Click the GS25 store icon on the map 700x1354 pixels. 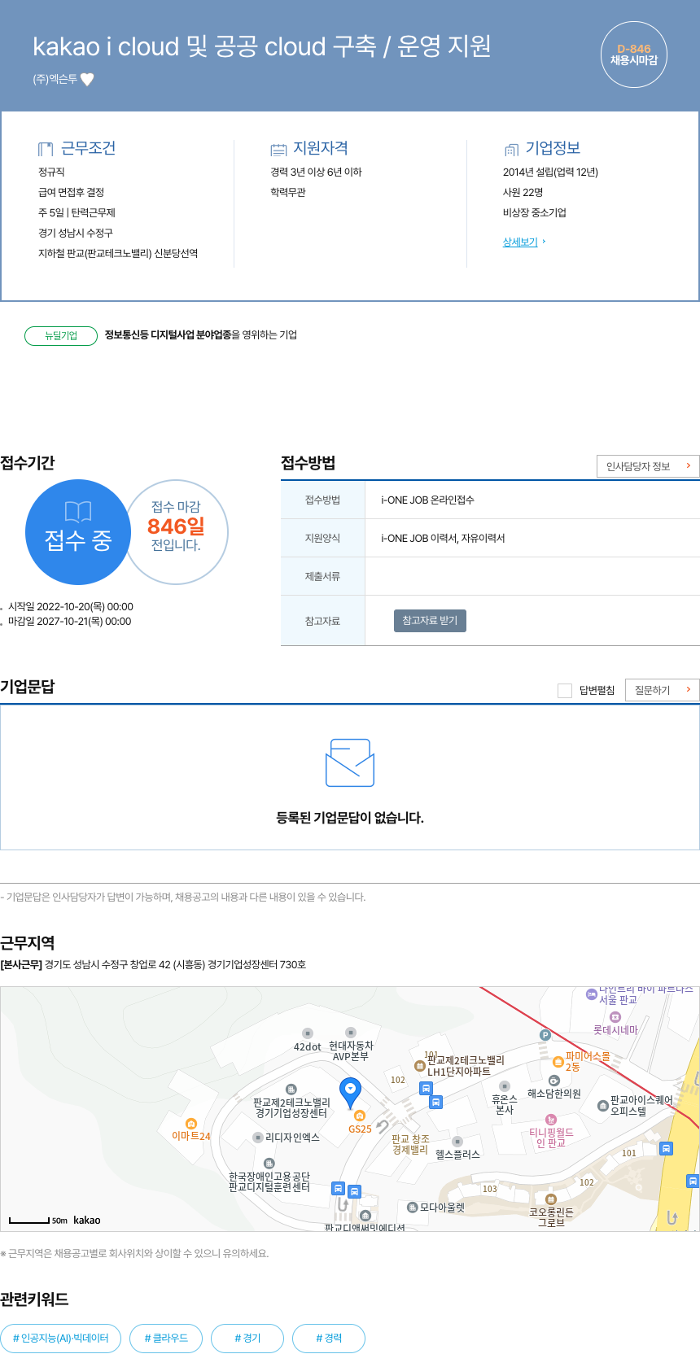[x=360, y=1116]
